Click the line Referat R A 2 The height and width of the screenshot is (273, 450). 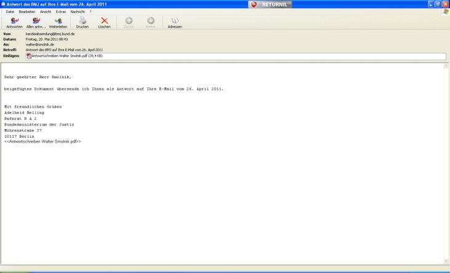(x=20, y=119)
